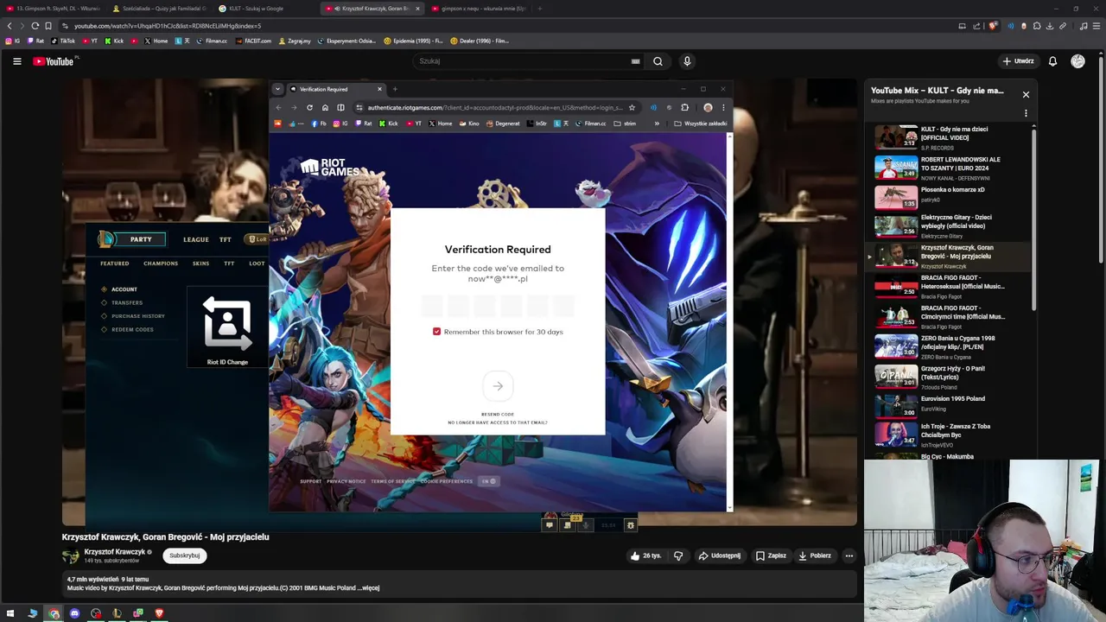Viewport: 1106px width, 622px height.
Task: Expand video description with ...więcej
Action: coord(370,587)
